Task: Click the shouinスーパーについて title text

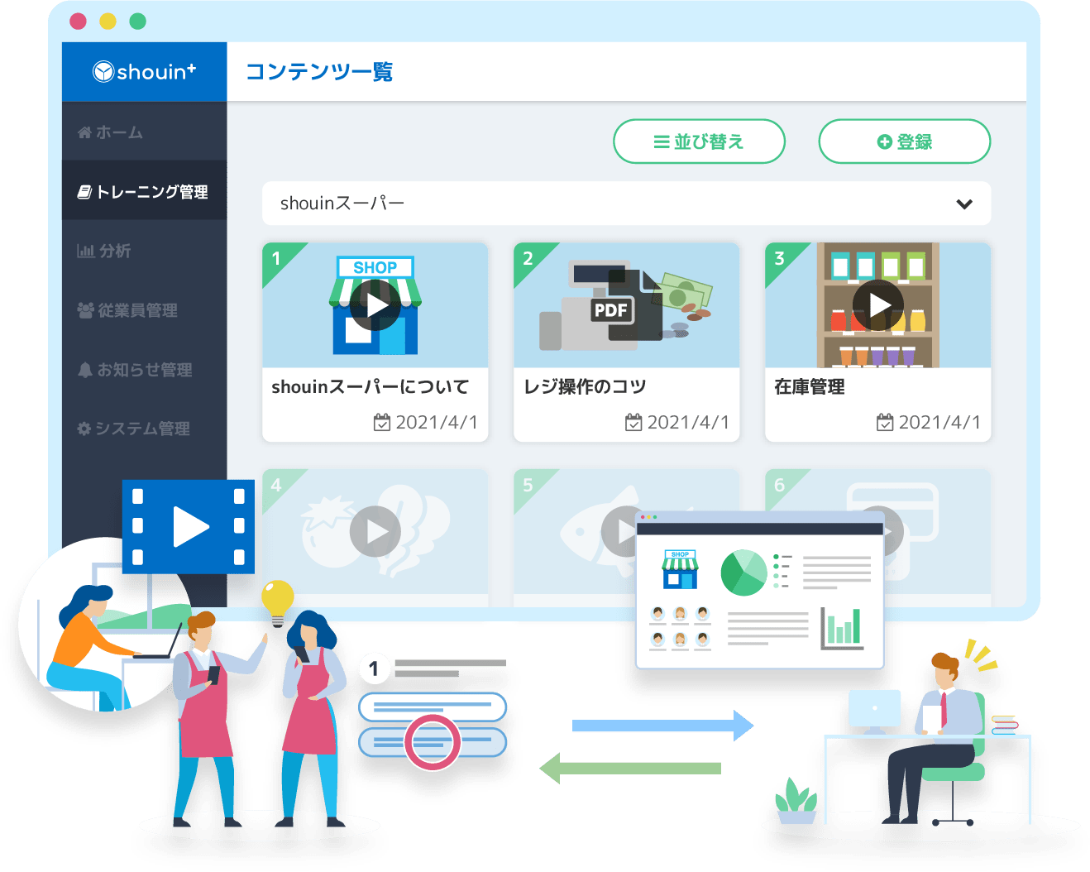Action: click(370, 387)
